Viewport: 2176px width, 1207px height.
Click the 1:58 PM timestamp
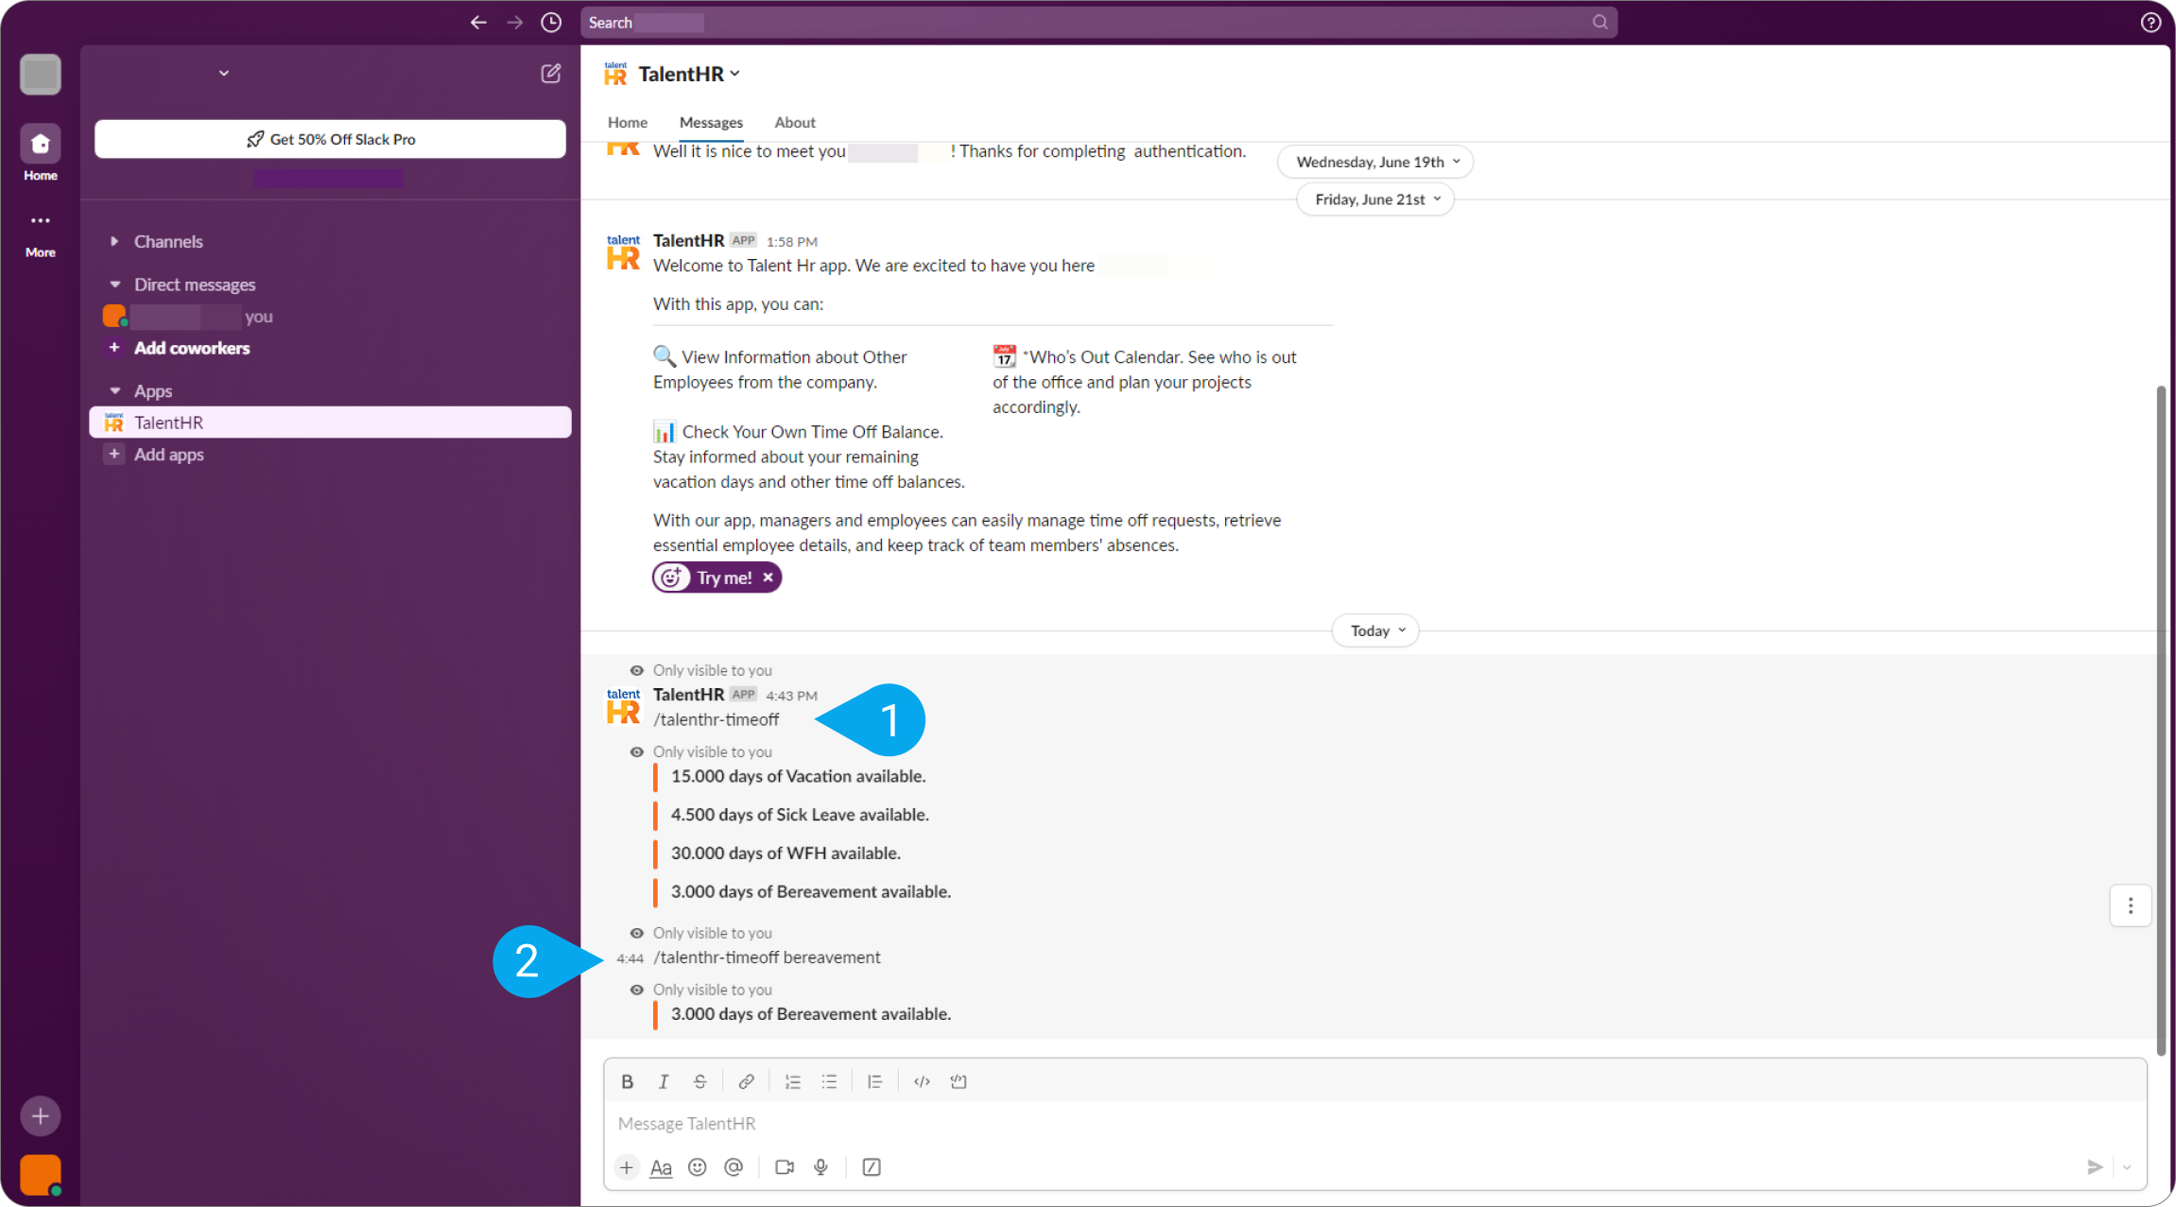(791, 242)
